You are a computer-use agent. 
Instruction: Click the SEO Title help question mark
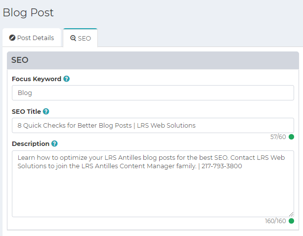coord(46,111)
